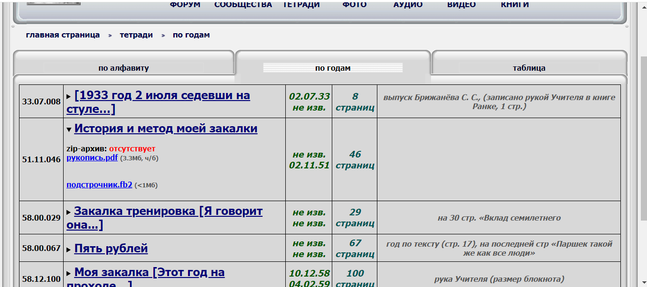Open the КНИГИ section

point(515,5)
